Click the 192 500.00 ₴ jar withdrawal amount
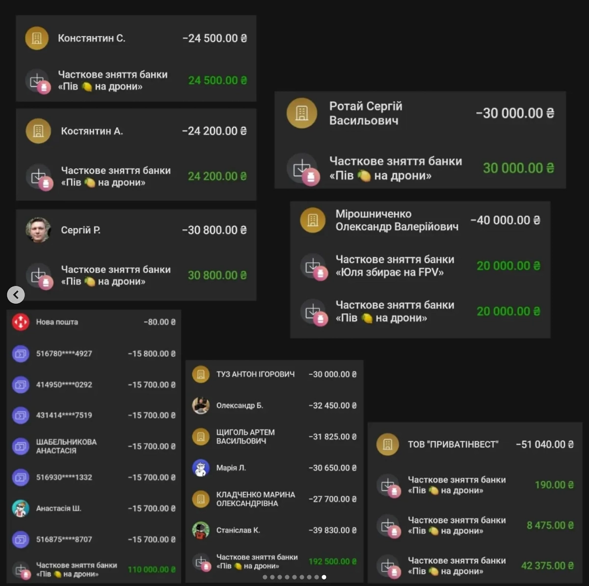Screen dimensions: 589x586 point(332,561)
